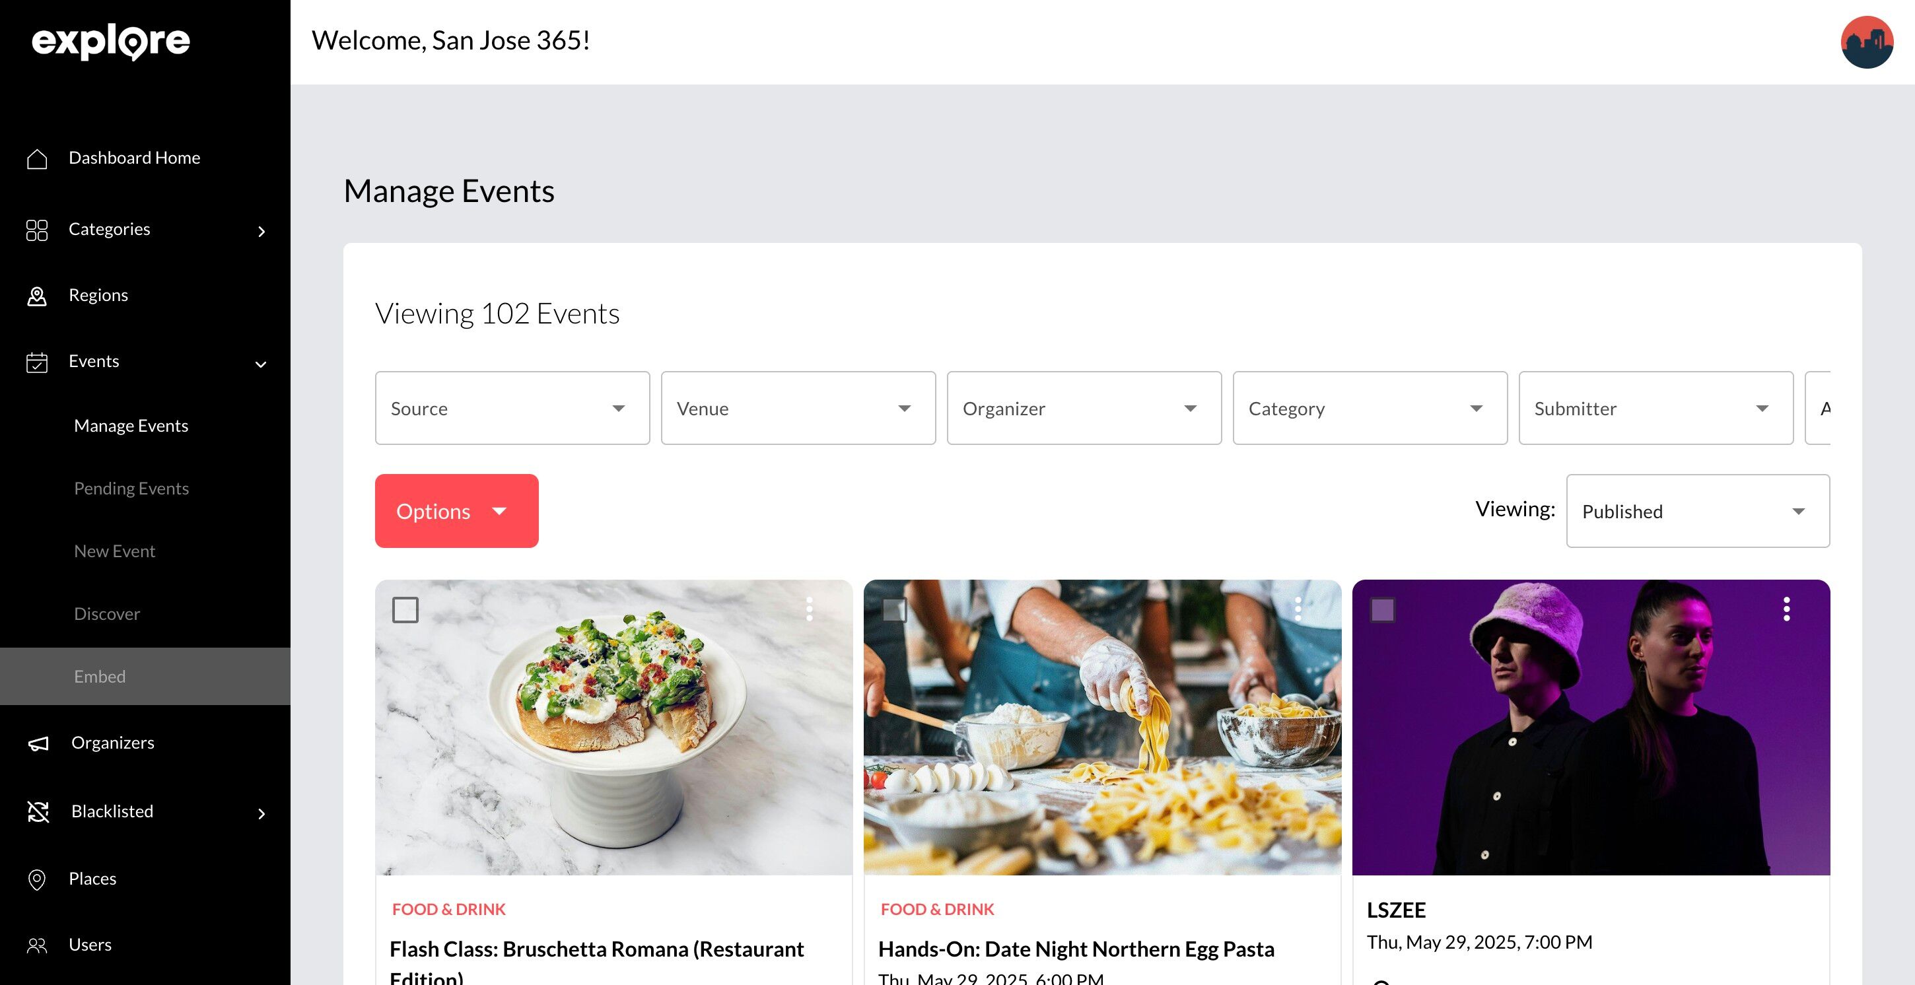The height and width of the screenshot is (985, 1915).
Task: Open the Category filter dropdown
Action: (x=1370, y=408)
